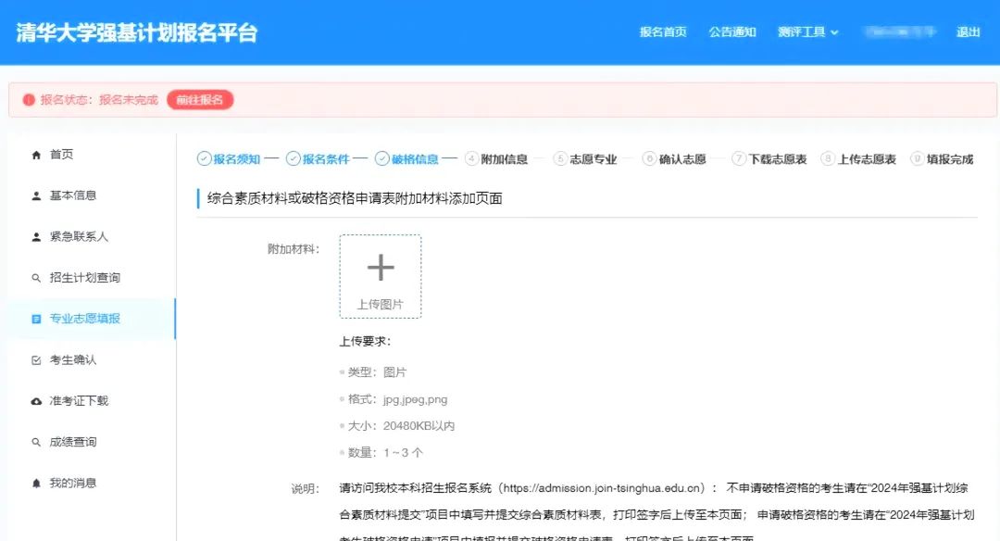The width and height of the screenshot is (1000, 541).
Task: Click the 退出 logout link
Action: pyautogui.click(x=968, y=32)
